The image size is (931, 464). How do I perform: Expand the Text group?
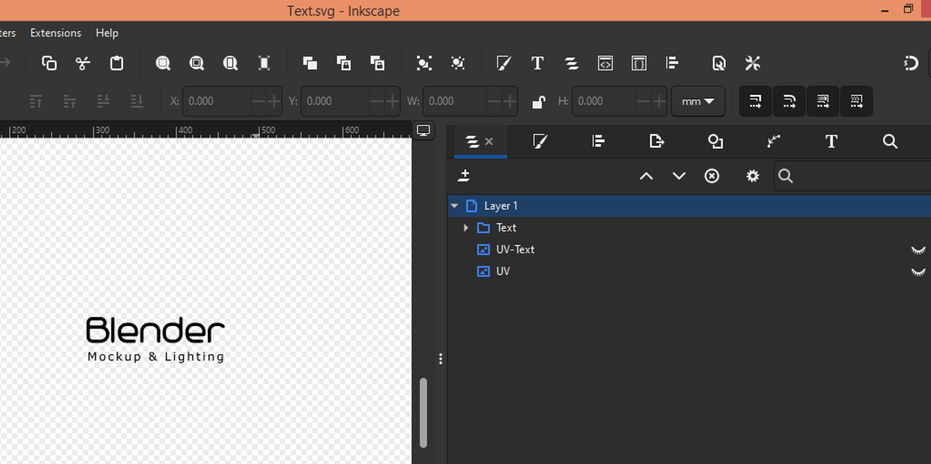click(x=466, y=227)
